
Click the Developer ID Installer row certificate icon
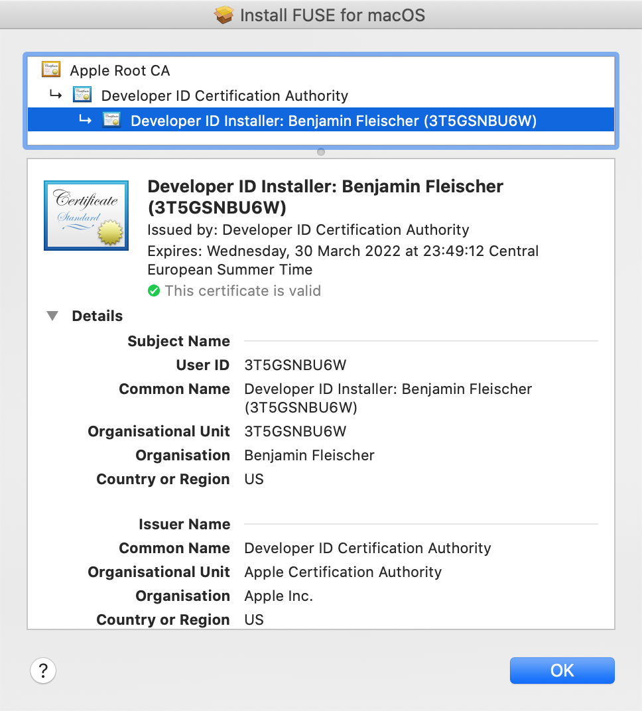click(x=111, y=120)
